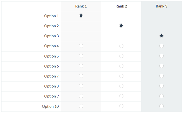Click the Option 6 row label
Image resolution: width=183 pixels, height=113 pixels.
point(52,66)
